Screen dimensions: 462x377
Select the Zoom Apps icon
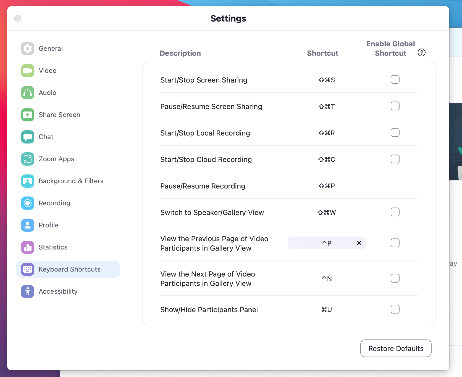point(27,159)
